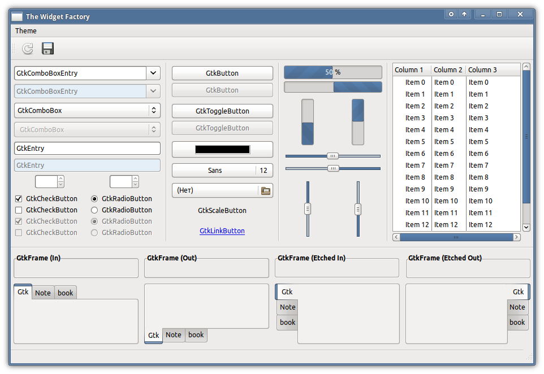This screenshot has width=544, height=374.
Task: Check the second unchecked GtkCheckButton
Action: [x=19, y=210]
